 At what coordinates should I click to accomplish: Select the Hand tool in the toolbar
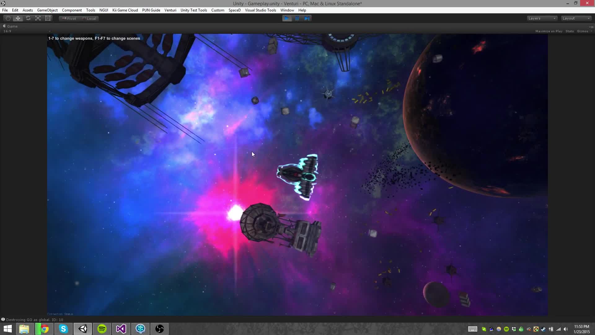[x=8, y=18]
